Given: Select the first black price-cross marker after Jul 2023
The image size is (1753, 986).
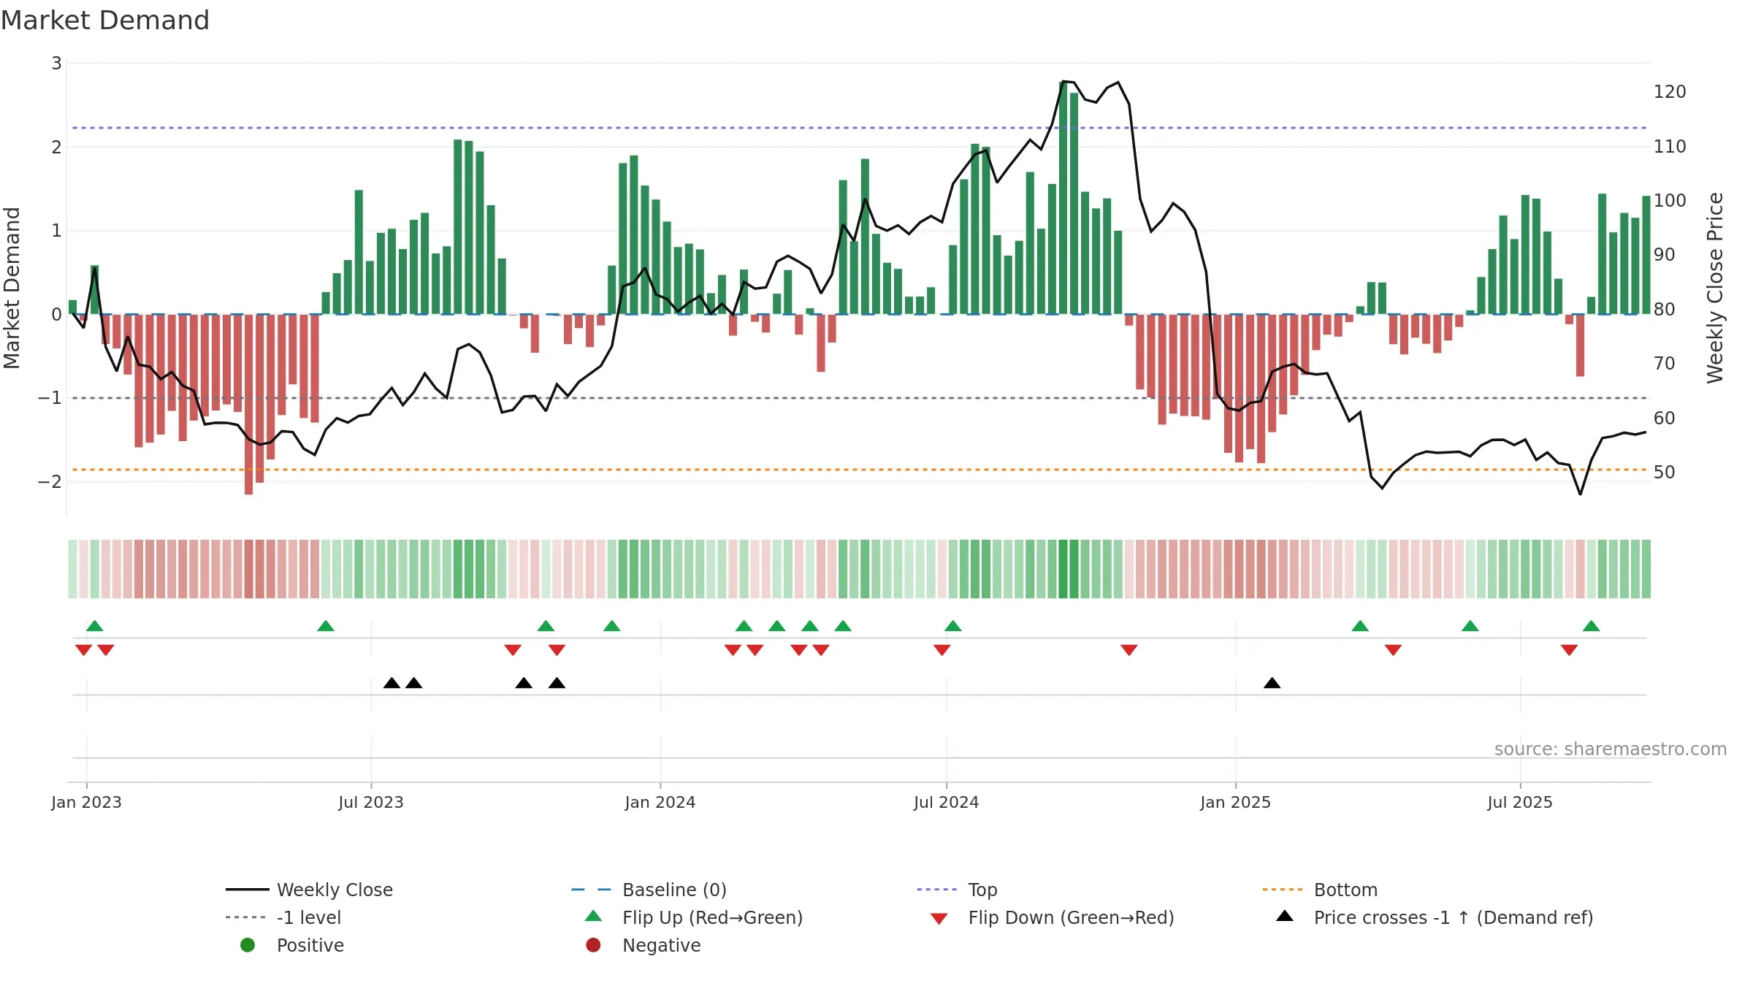Looking at the screenshot, I should pyautogui.click(x=392, y=683).
